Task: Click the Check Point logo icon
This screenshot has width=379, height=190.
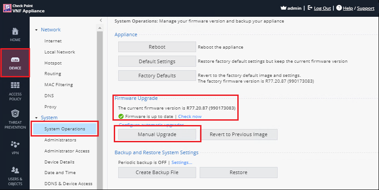Action: (7, 8)
